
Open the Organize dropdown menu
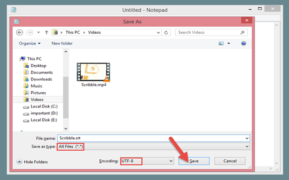(30, 44)
